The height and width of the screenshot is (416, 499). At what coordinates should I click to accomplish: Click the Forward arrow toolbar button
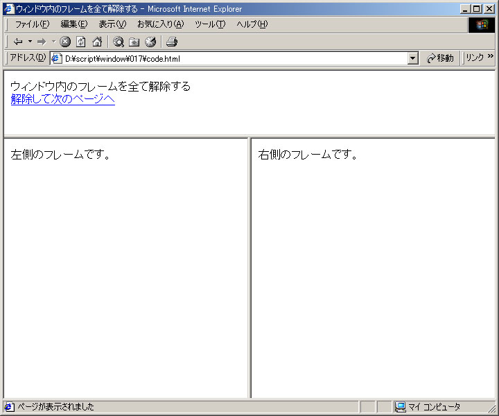(x=42, y=42)
